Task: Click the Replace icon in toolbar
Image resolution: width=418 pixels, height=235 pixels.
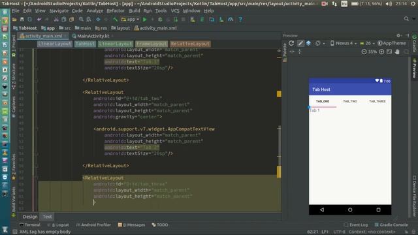Action: point(89,20)
